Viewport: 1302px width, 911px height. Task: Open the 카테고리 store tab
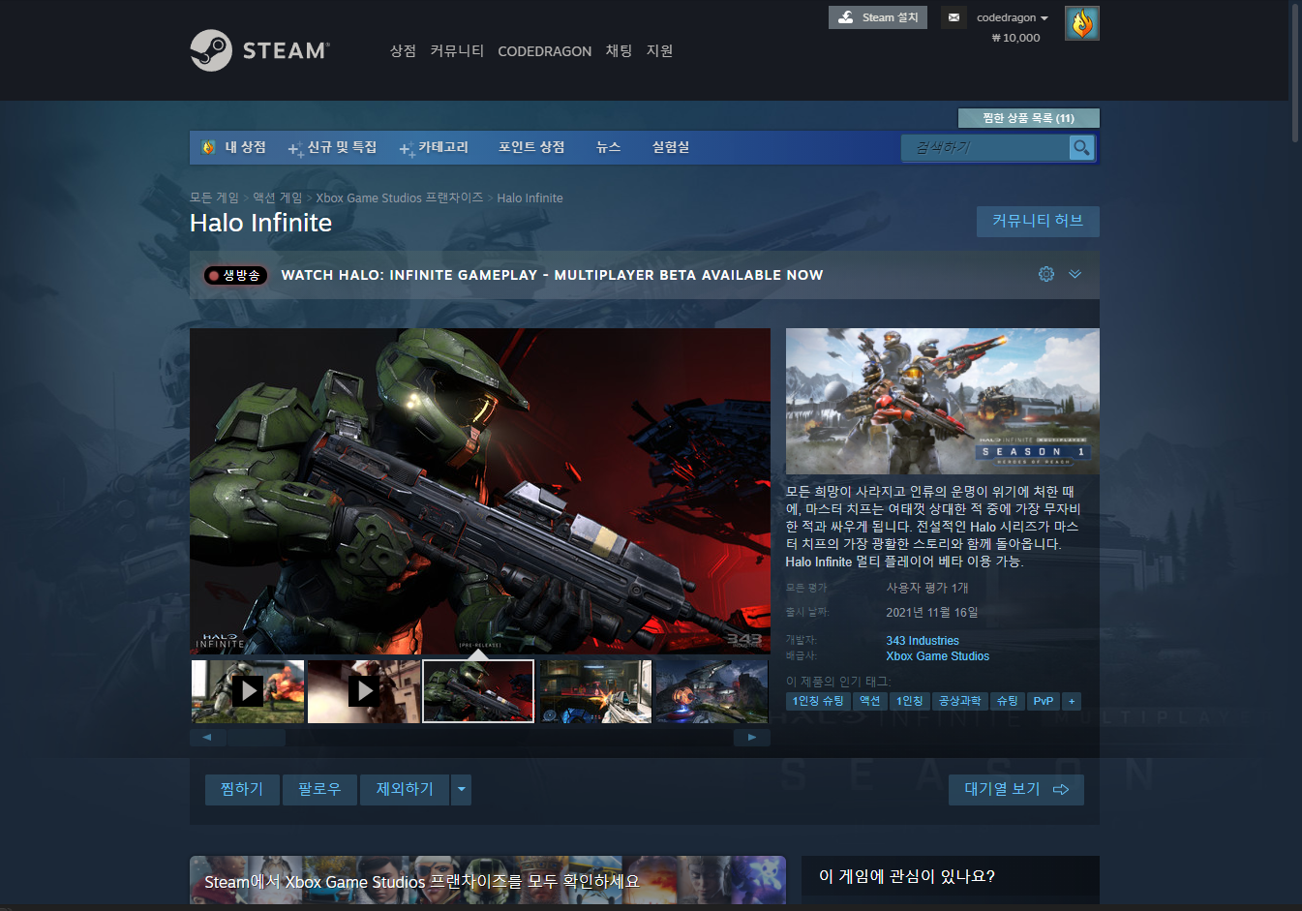point(434,147)
